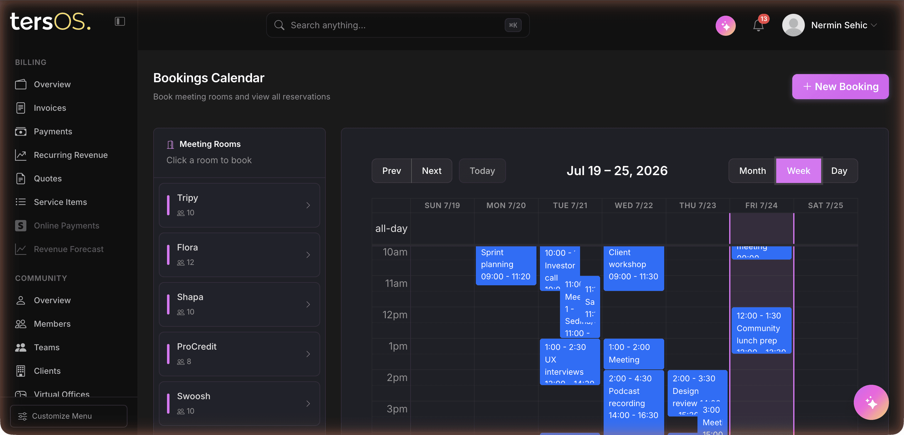Click the FRI 7/24 column header
The width and height of the screenshot is (904, 435).
[761, 206]
